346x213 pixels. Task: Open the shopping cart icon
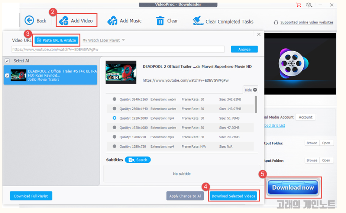click(x=298, y=4)
